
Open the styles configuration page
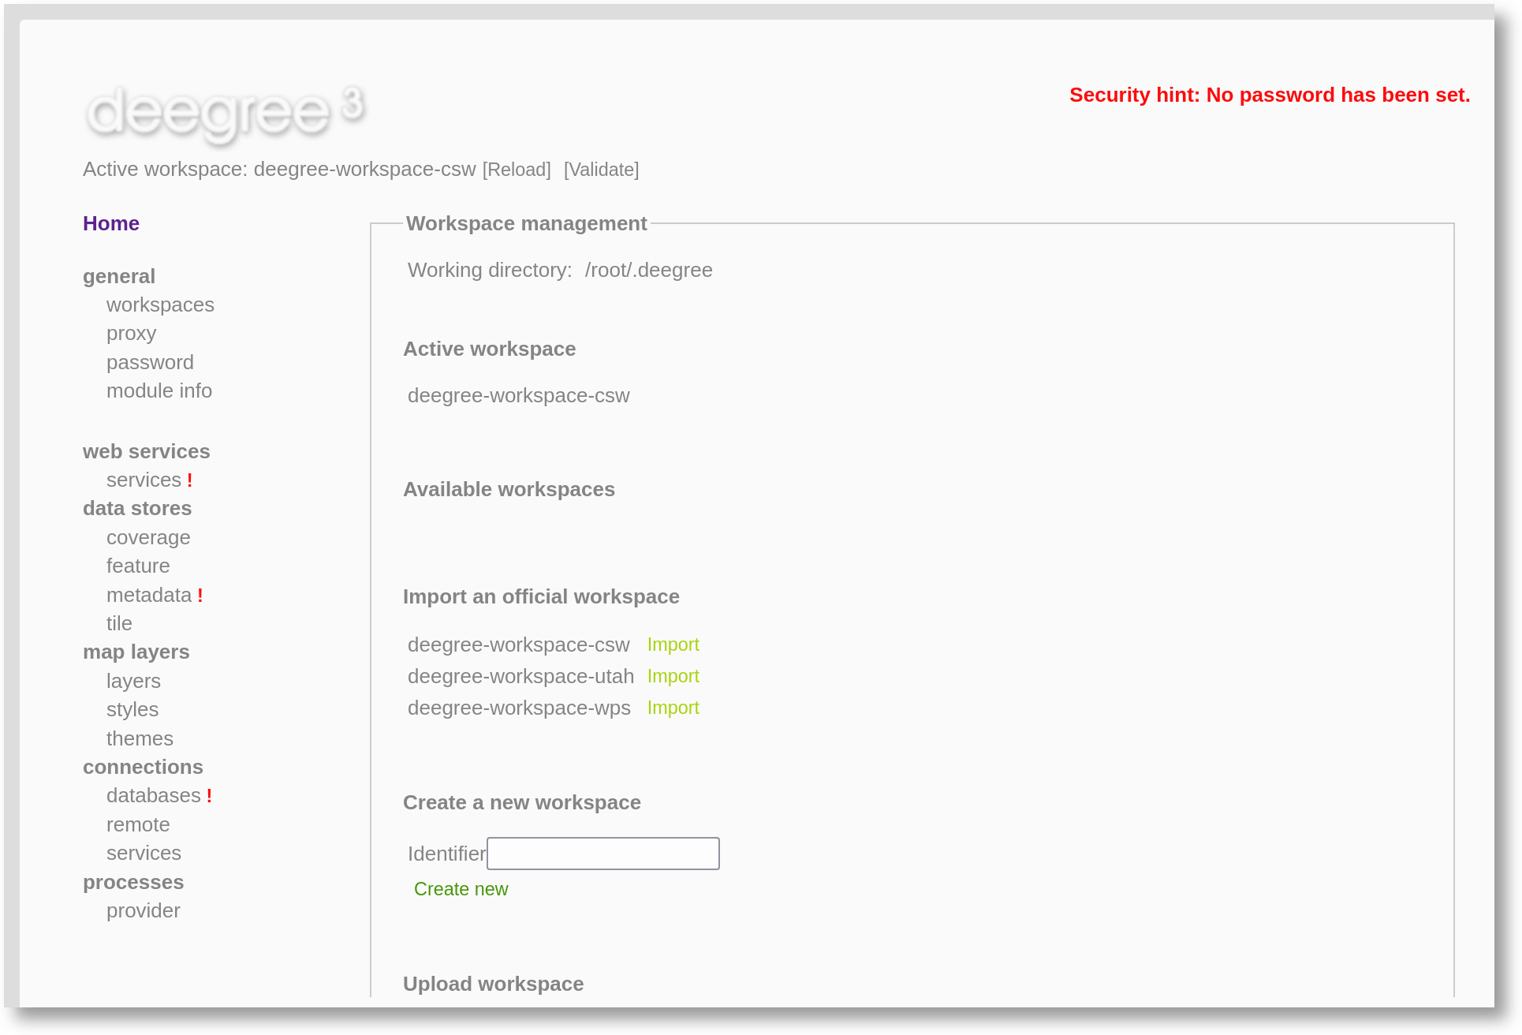coord(132,710)
